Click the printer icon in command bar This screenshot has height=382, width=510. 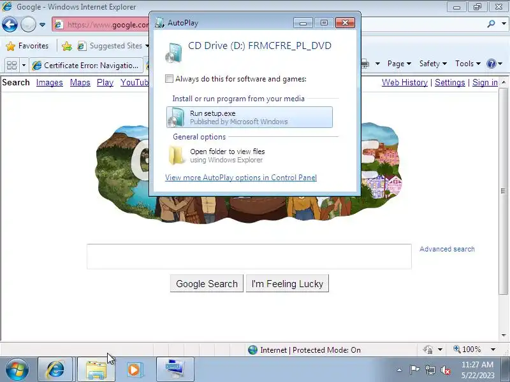[365, 64]
